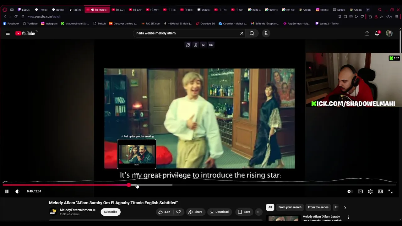Reload the current page
The image size is (402, 226).
(16, 17)
